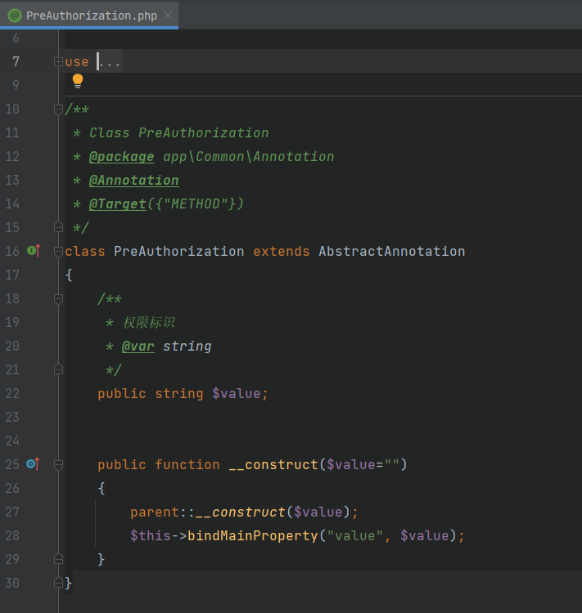
Task: Click line number 27 in the gutter
Action: 12,512
